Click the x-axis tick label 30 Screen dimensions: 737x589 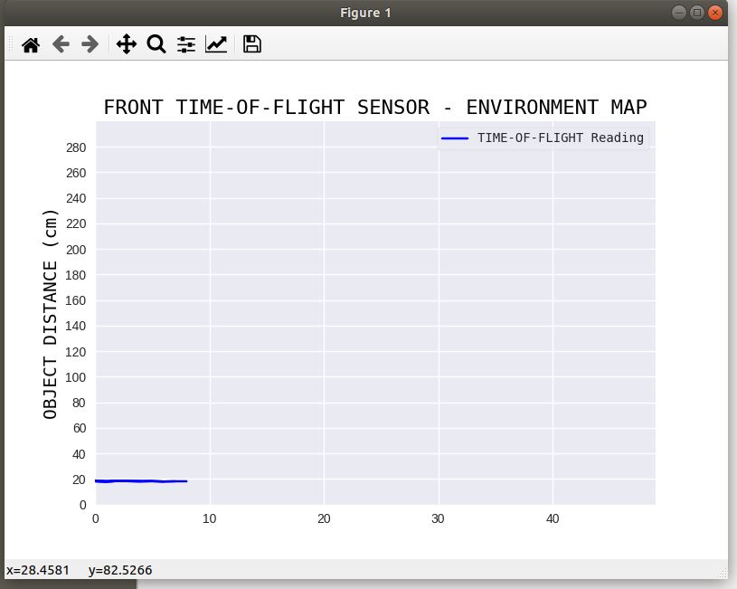pos(438,519)
